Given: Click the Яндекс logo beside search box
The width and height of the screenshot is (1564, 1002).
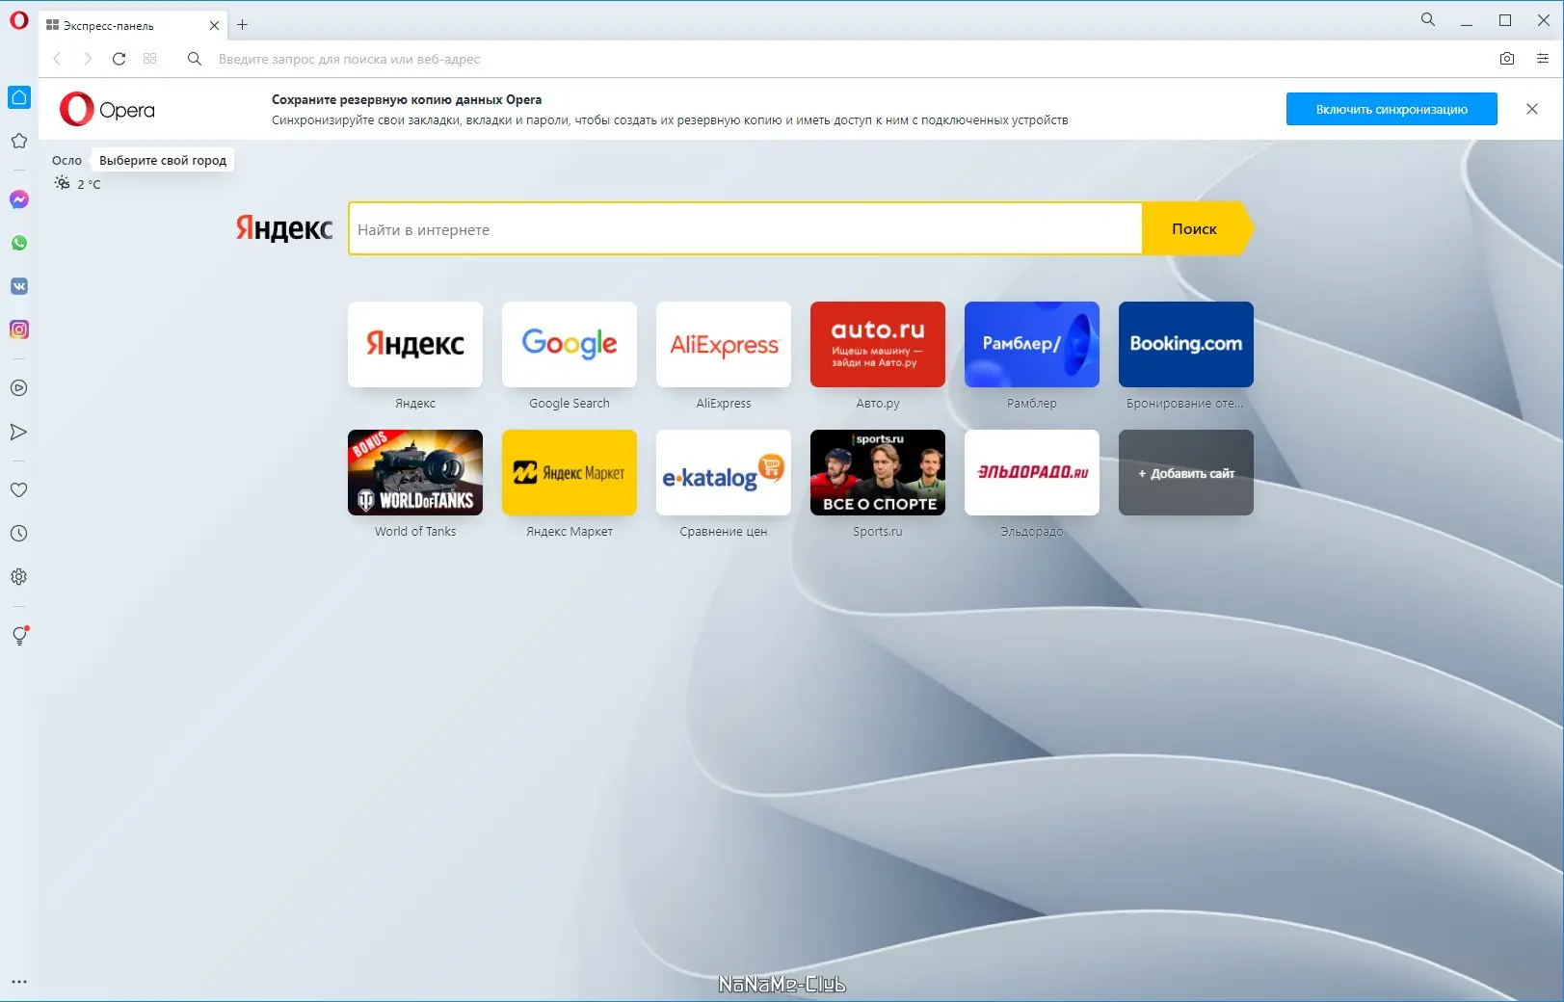Looking at the screenshot, I should click(284, 228).
